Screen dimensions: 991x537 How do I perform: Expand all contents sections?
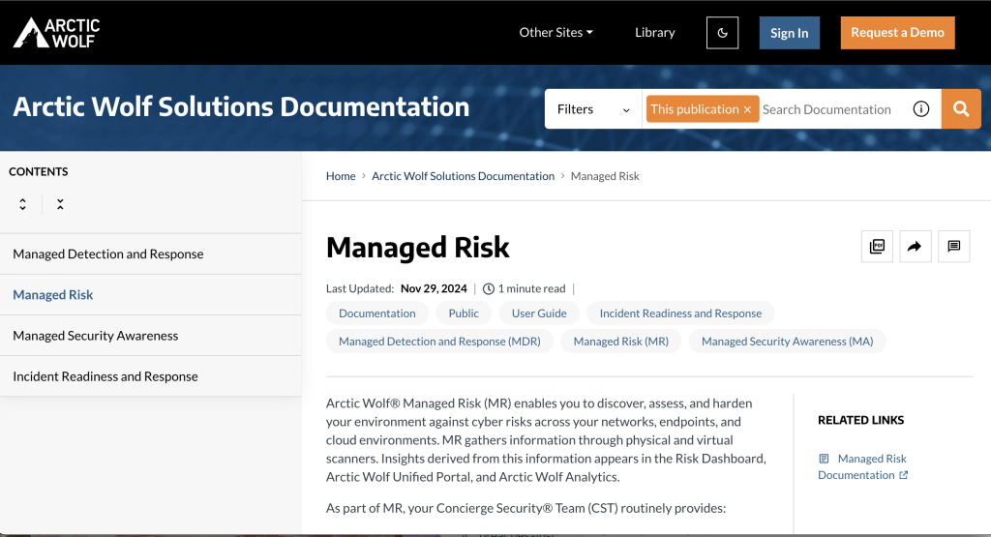[x=23, y=204]
